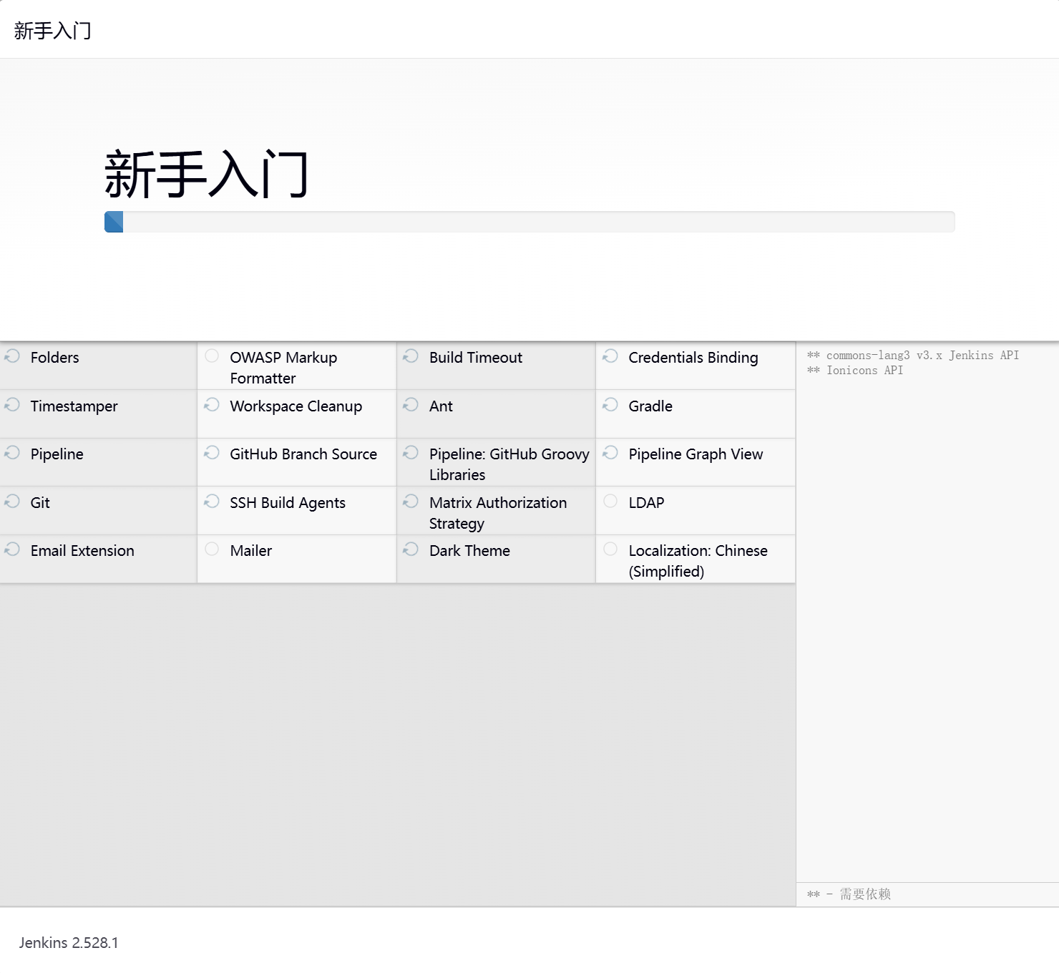Screen dimensions: 1059x973
Task: Click the pending circle beside LDAP
Action: tap(610, 501)
